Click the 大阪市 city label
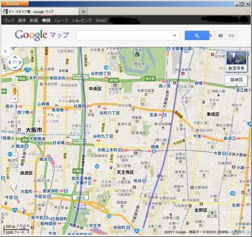The height and width of the screenshot is (237, 252). click(x=34, y=130)
